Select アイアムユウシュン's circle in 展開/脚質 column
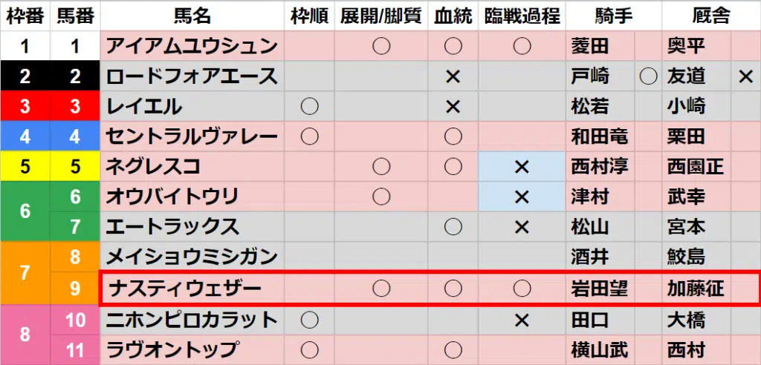The width and height of the screenshot is (761, 365). (x=381, y=47)
